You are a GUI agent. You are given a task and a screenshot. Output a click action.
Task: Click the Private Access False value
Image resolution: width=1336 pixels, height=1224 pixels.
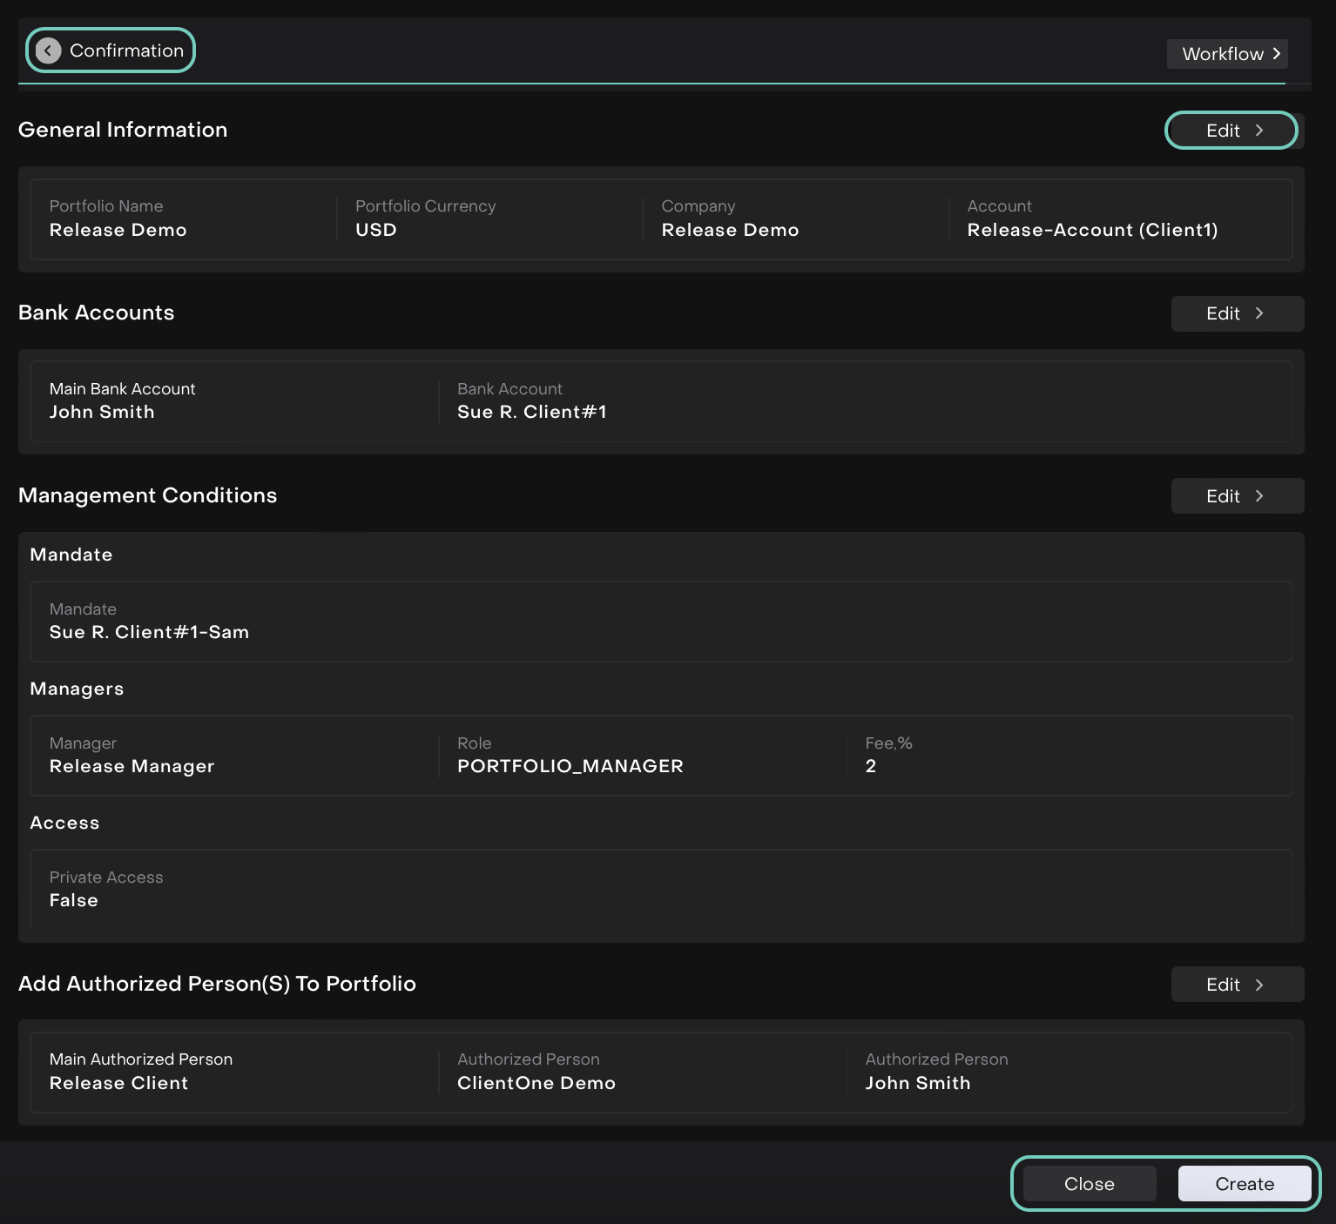click(73, 900)
